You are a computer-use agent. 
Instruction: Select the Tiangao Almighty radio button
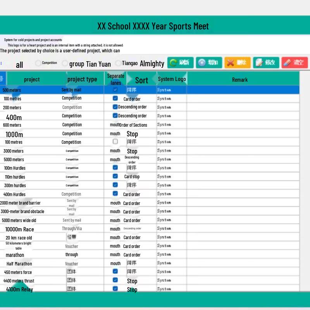pos(118,63)
